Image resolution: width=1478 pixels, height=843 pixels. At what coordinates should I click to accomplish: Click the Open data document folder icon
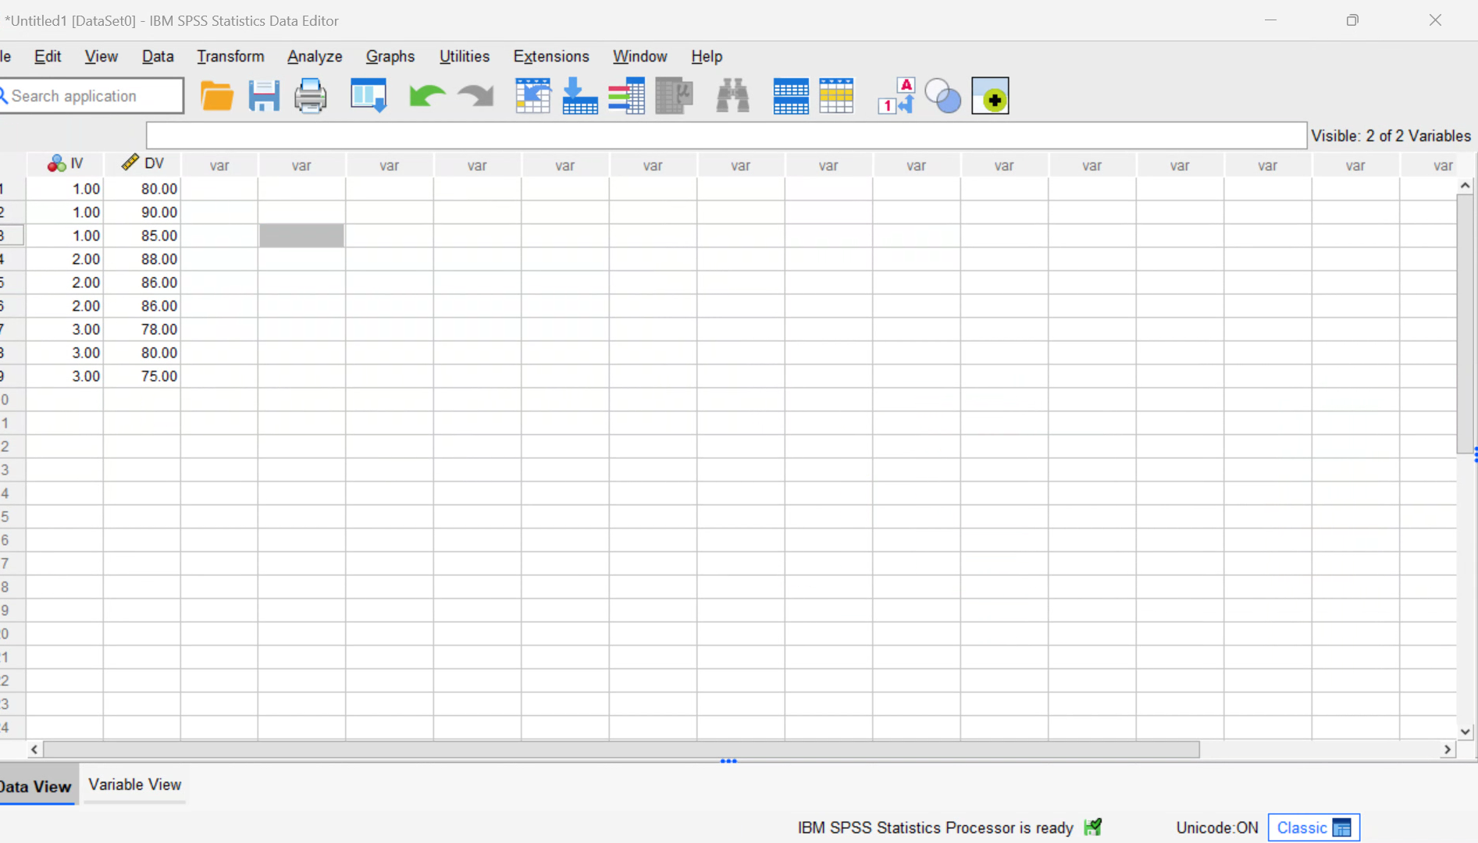(x=216, y=96)
